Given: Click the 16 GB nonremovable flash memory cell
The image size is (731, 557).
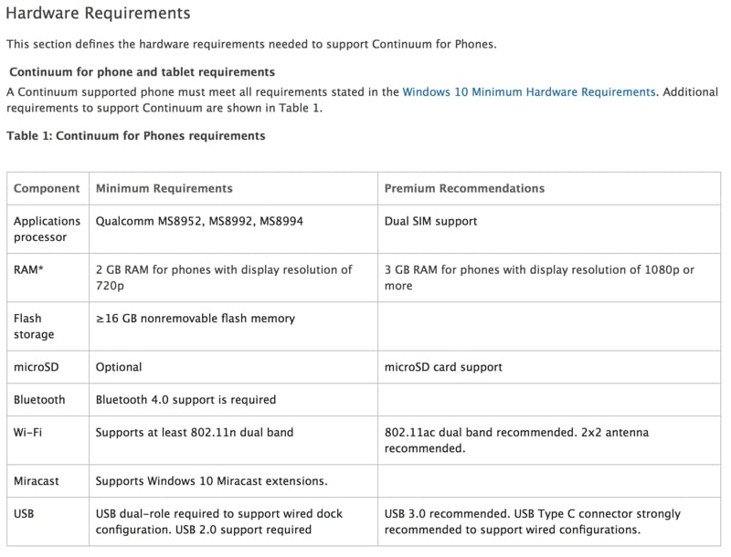Looking at the screenshot, I should pyautogui.click(x=196, y=319).
